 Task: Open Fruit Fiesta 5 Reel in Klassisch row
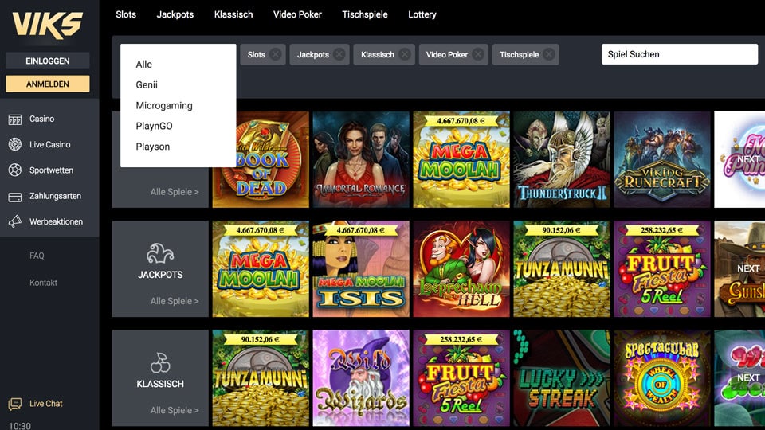[x=461, y=377]
